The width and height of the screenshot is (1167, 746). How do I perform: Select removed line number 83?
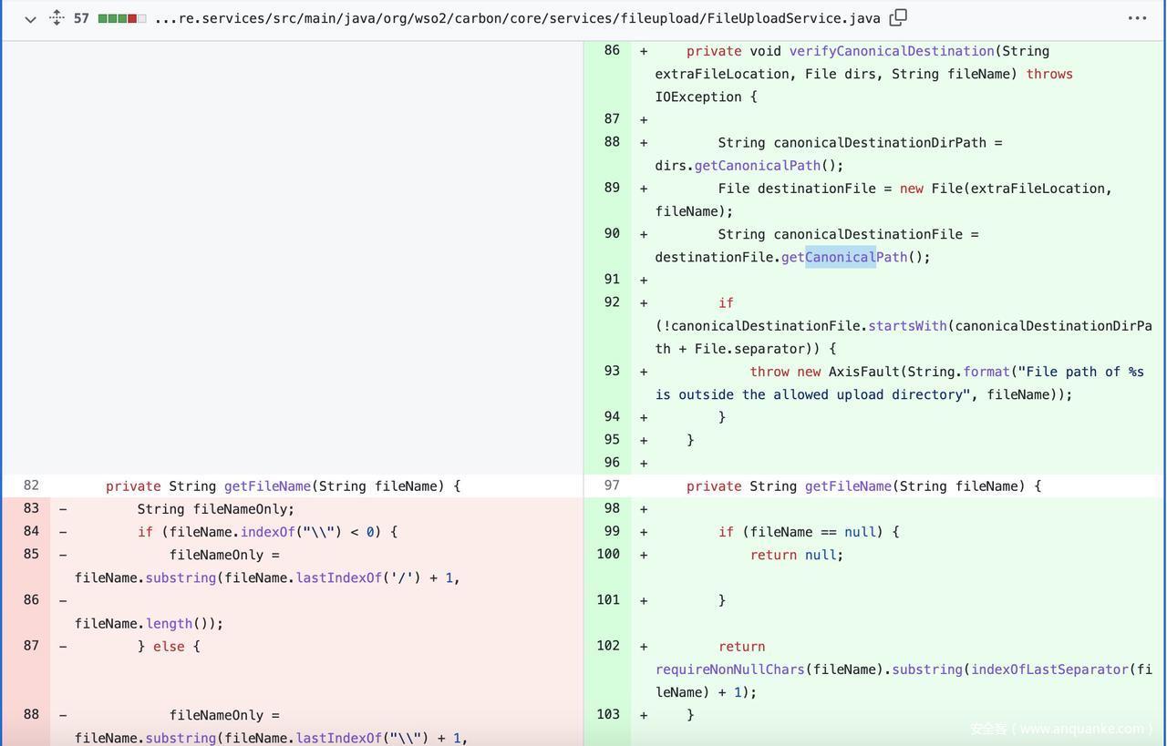(31, 508)
